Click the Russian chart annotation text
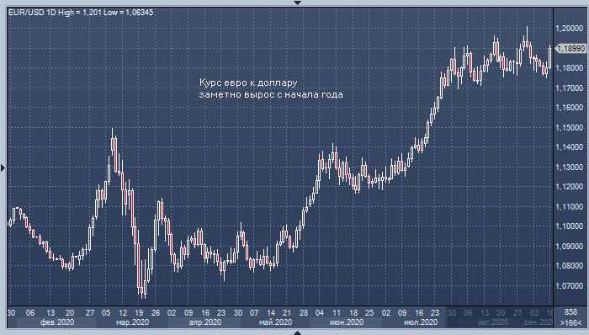This screenshot has height=335, width=589. tap(271, 88)
